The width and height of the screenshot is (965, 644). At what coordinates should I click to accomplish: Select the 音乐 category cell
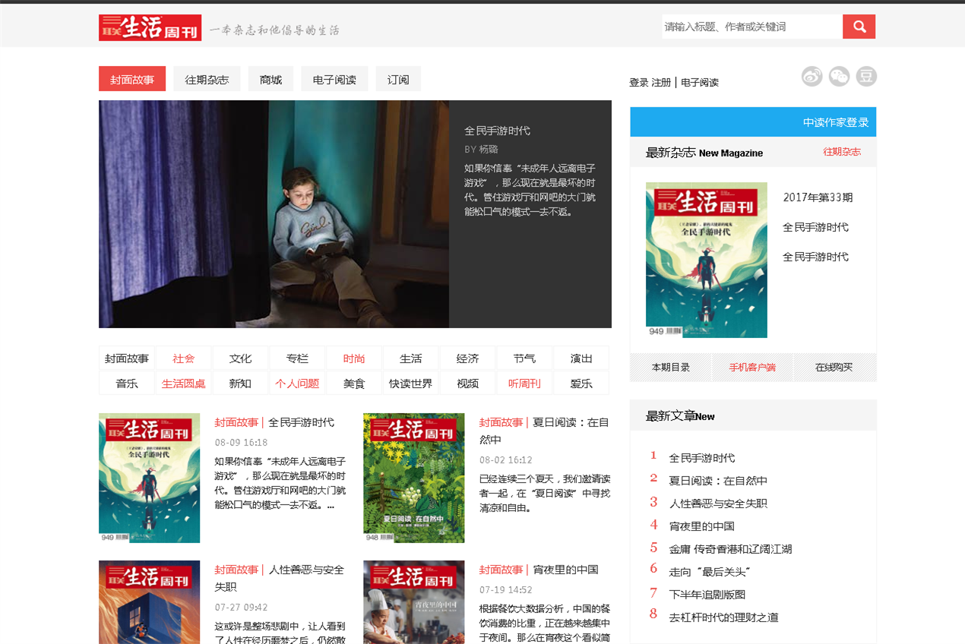coord(127,384)
